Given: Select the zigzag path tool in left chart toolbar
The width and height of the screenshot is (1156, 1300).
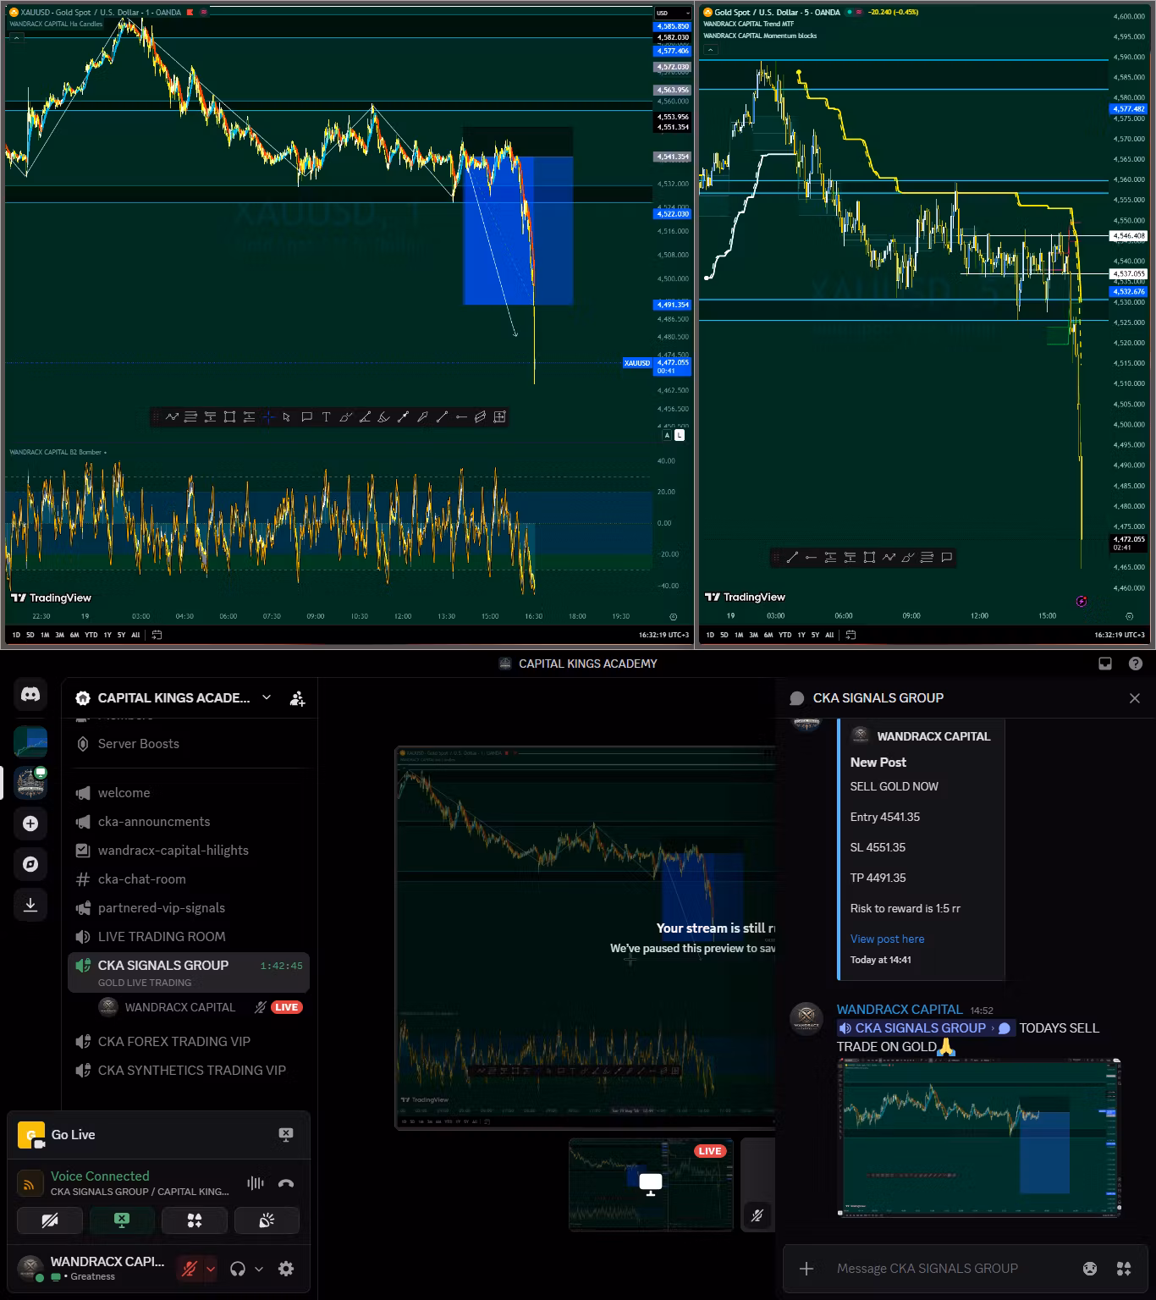Looking at the screenshot, I should click(172, 416).
